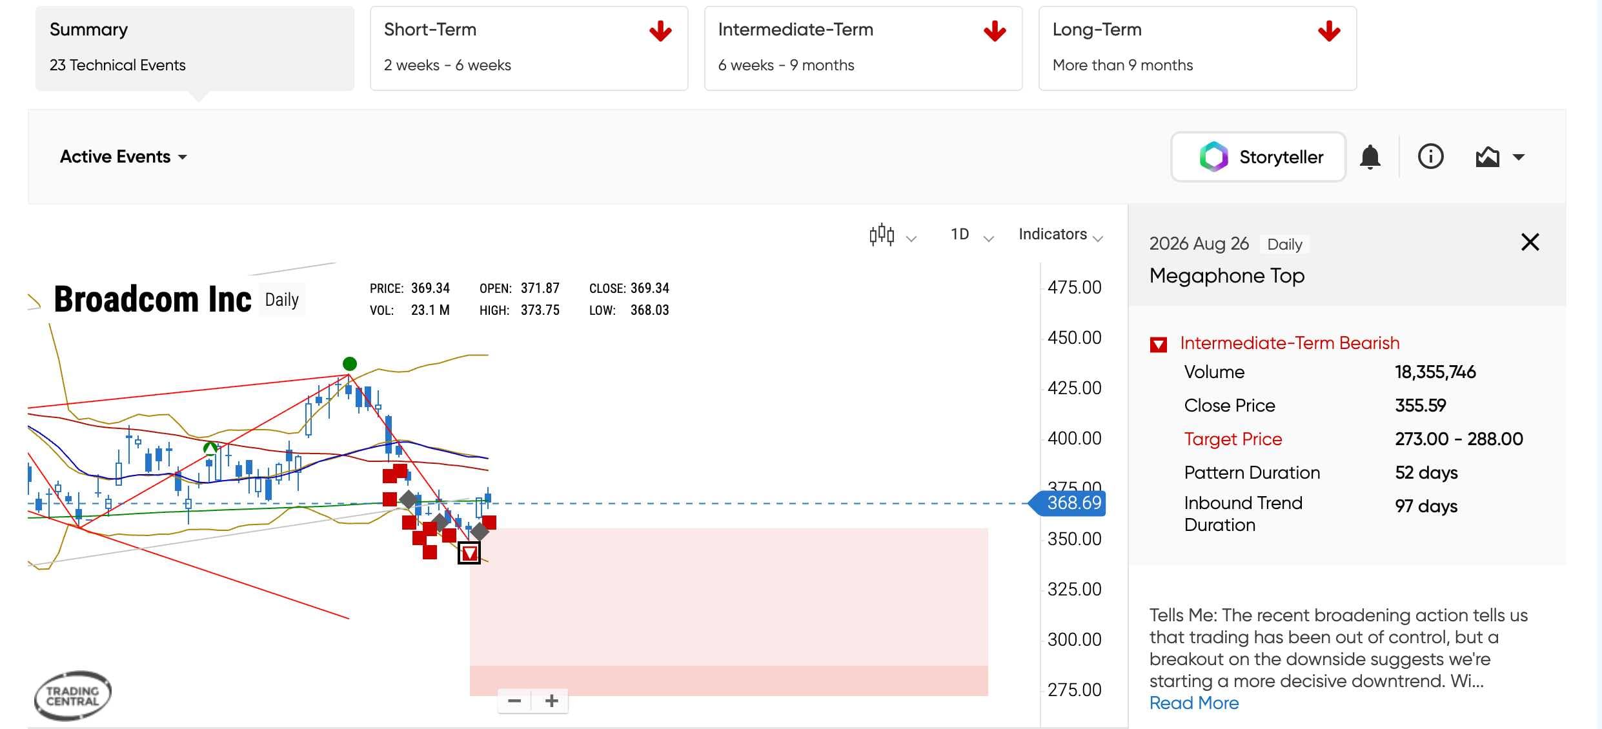Click the 475.00 price axis label
This screenshot has height=729, width=1602.
click(x=1074, y=287)
